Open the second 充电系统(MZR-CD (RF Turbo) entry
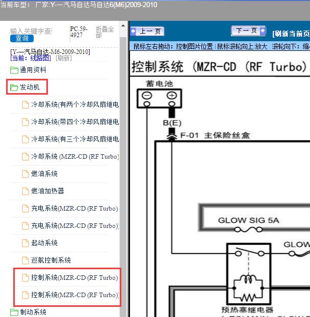Image resolution: width=310 pixels, height=317 pixels. pyautogui.click(x=75, y=225)
